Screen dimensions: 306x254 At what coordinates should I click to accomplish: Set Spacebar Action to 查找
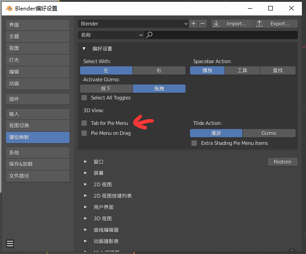pyautogui.click(x=278, y=70)
